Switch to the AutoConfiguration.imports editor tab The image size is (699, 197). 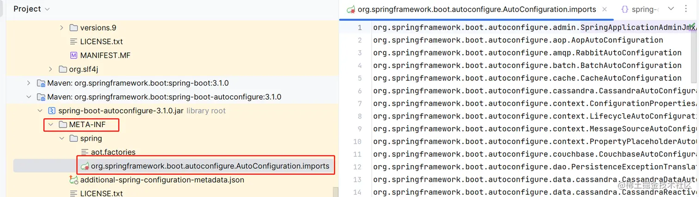click(x=476, y=9)
